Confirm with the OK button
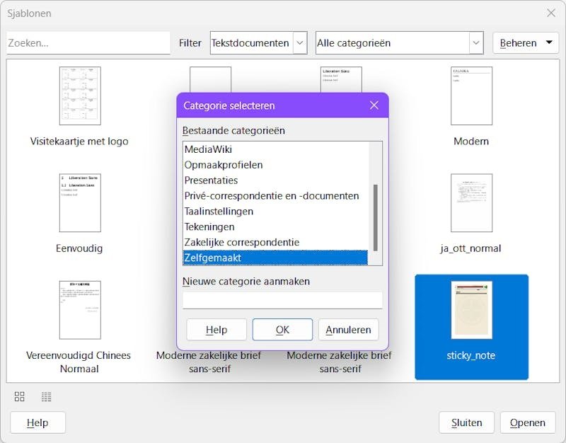The image size is (566, 443). pos(282,329)
